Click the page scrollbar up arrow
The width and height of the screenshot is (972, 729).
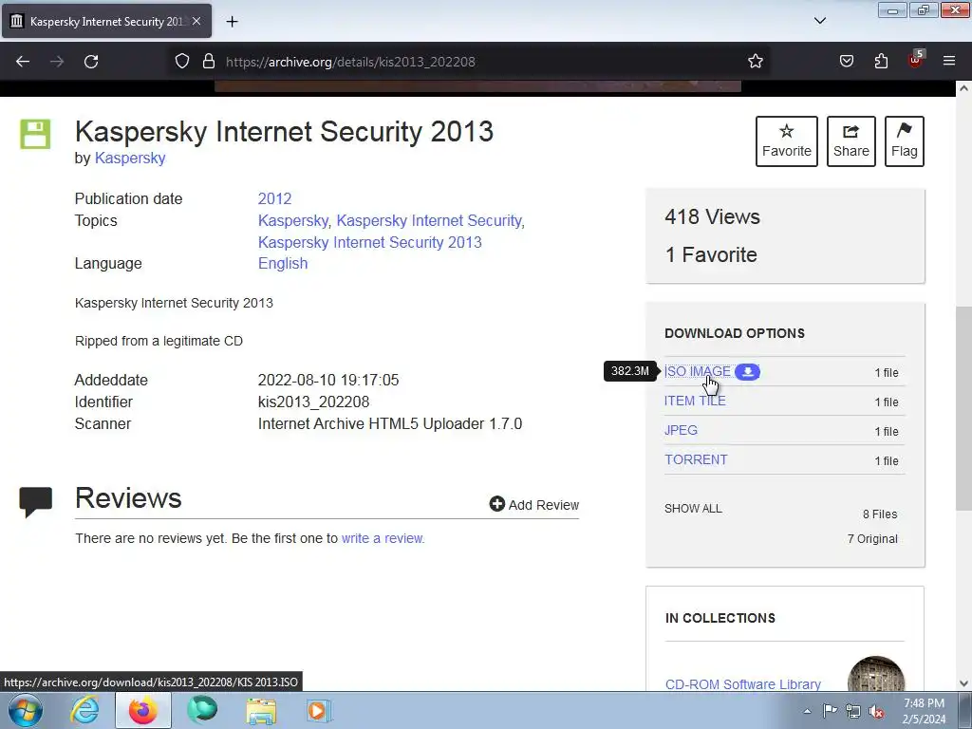click(x=963, y=88)
